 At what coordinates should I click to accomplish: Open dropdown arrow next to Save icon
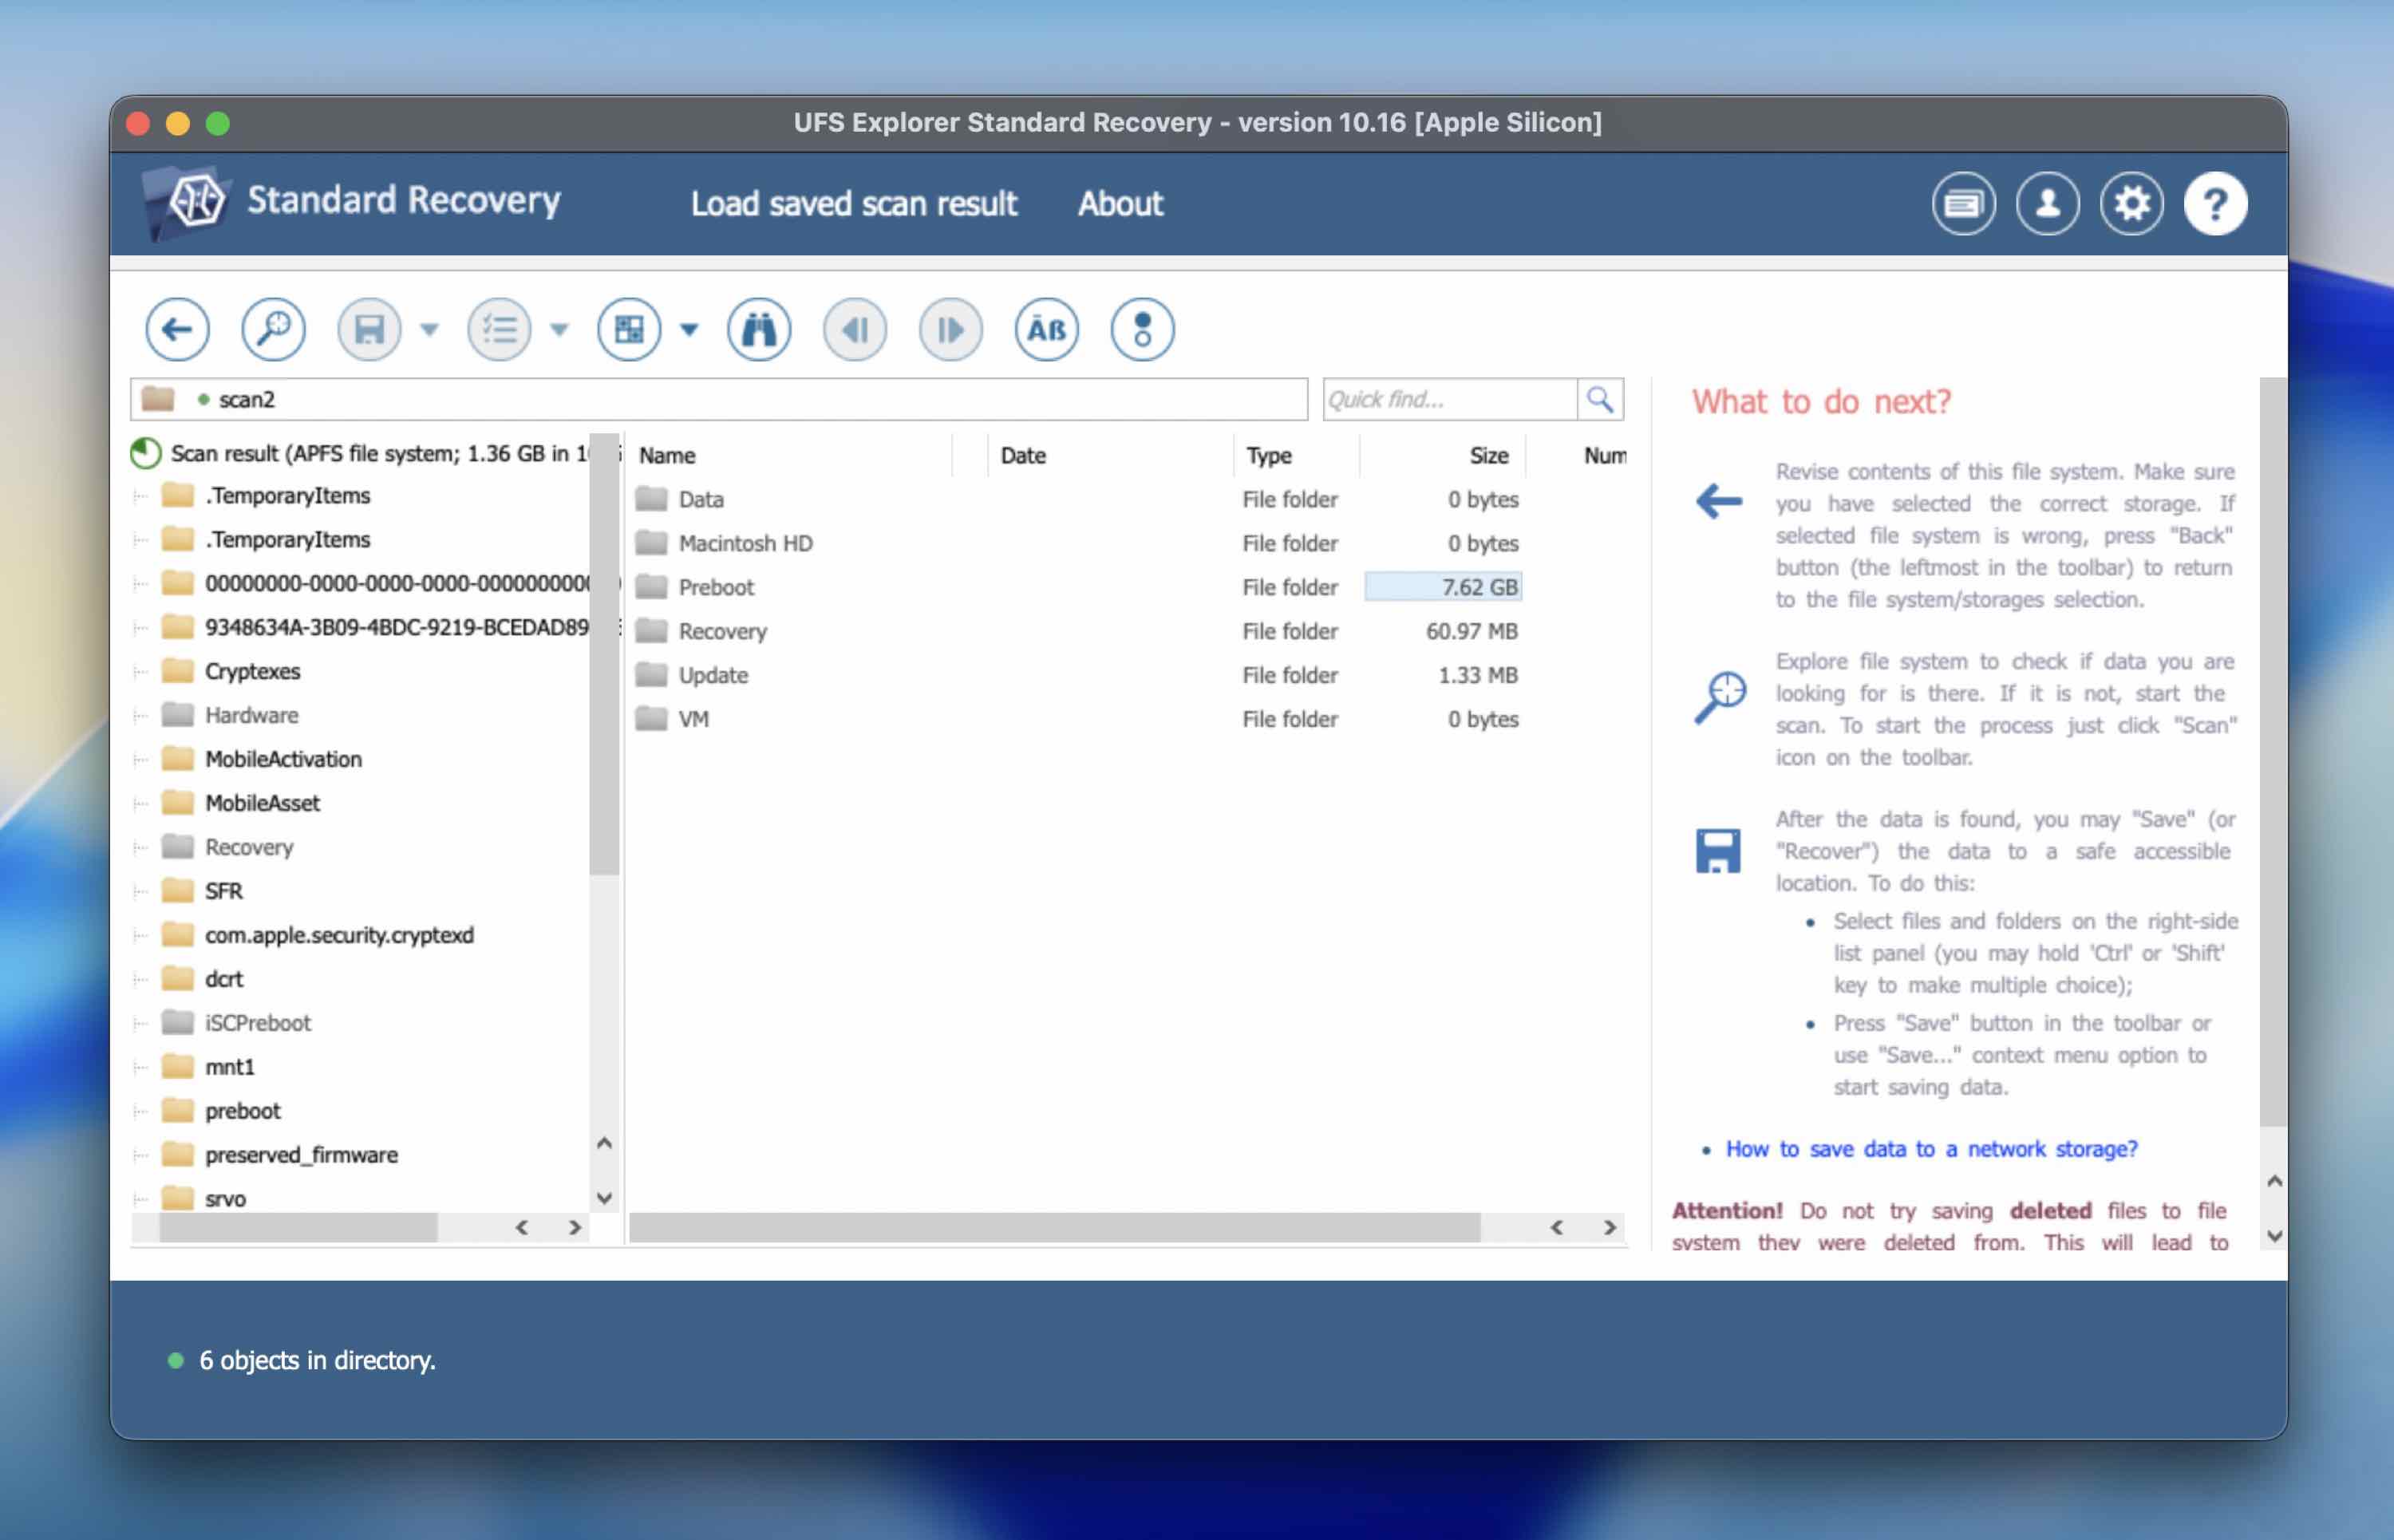430,329
